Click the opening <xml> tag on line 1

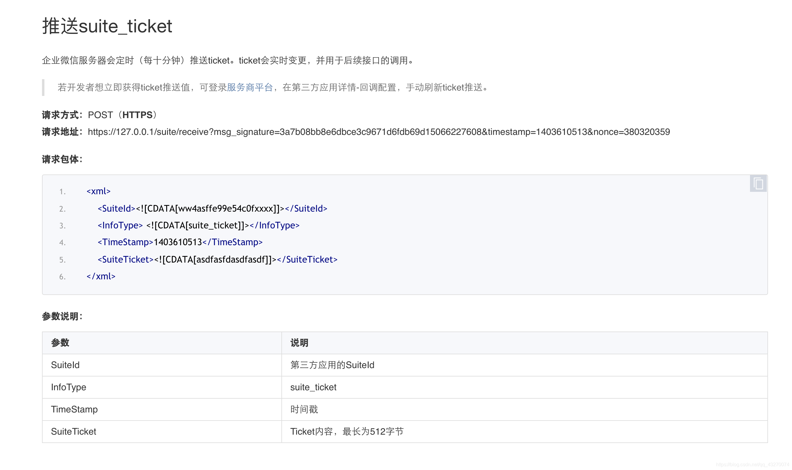click(x=99, y=191)
